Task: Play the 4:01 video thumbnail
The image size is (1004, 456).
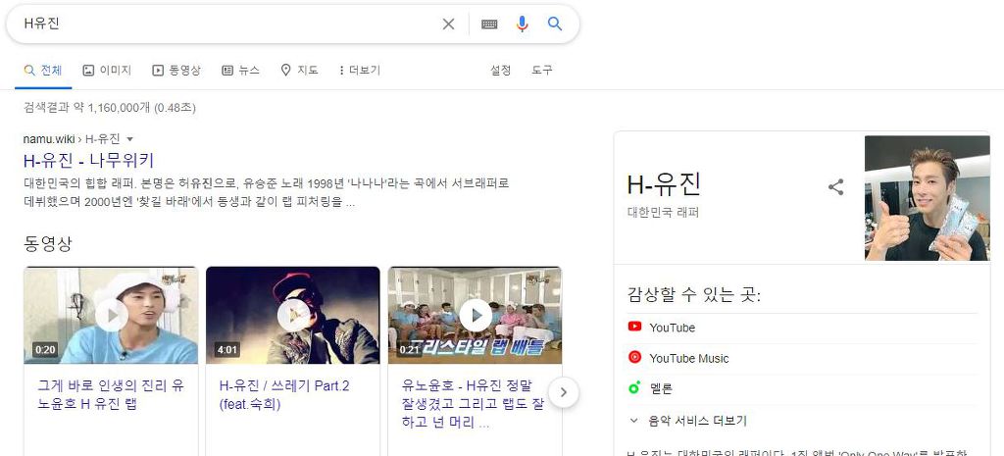Action: tap(293, 315)
